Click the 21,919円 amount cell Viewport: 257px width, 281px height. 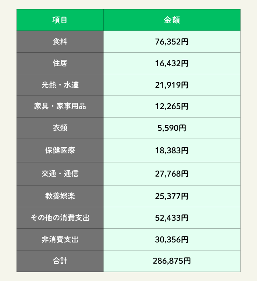(172, 85)
